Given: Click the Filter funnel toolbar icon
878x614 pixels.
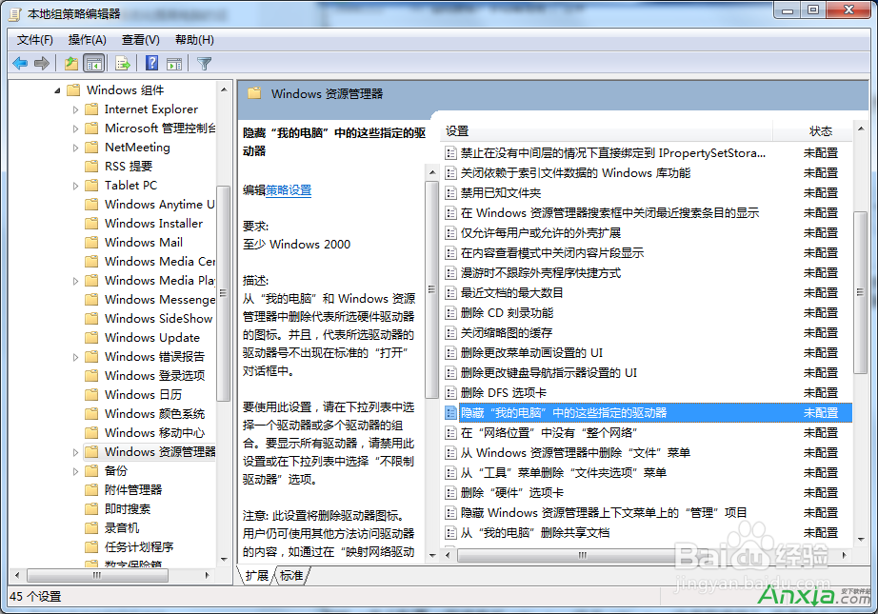Looking at the screenshot, I should [204, 64].
